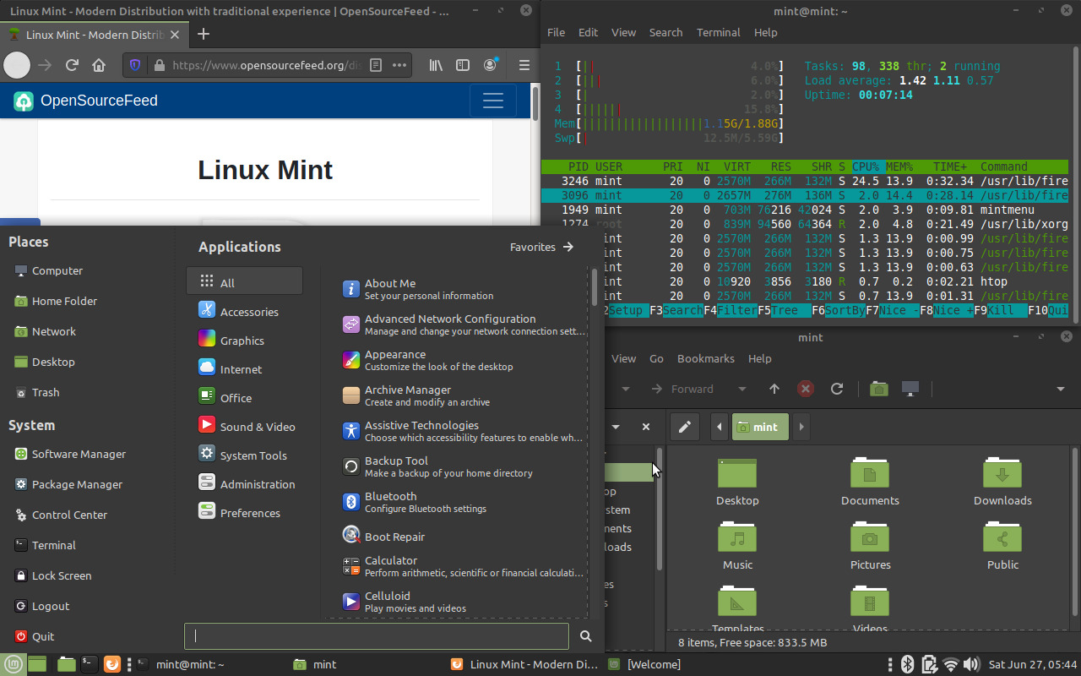Open Bluetooth options from the system tray
Screen dimensions: 1081x676
[908, 664]
